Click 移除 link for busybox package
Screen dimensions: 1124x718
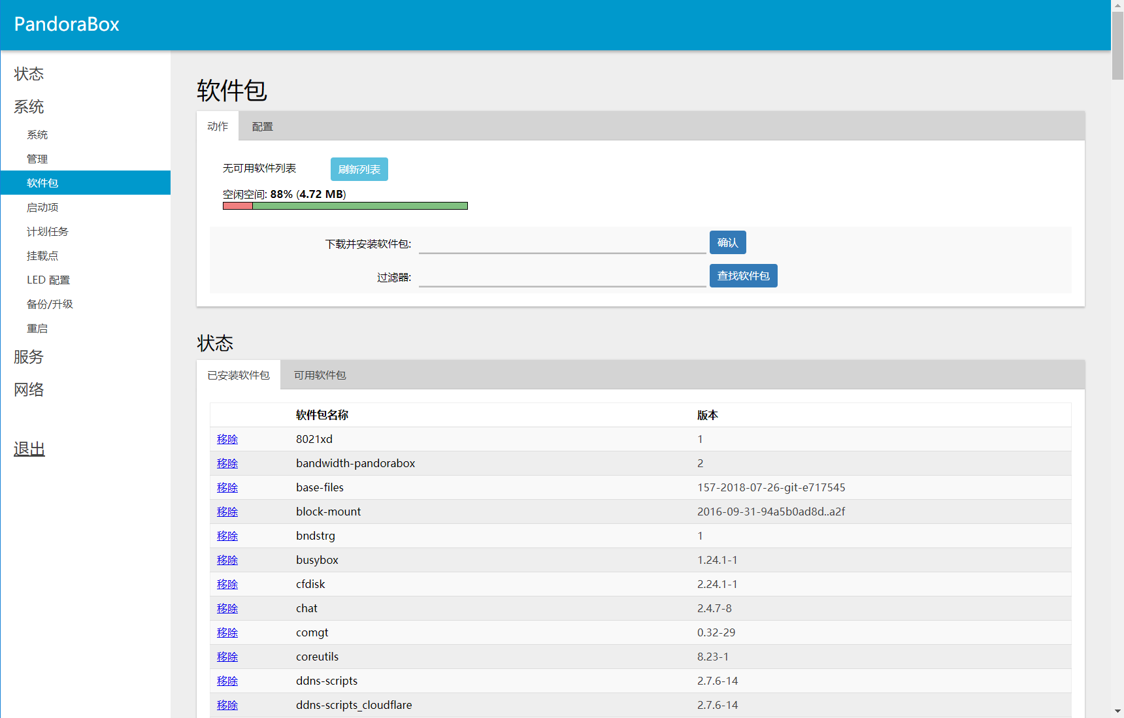click(227, 560)
